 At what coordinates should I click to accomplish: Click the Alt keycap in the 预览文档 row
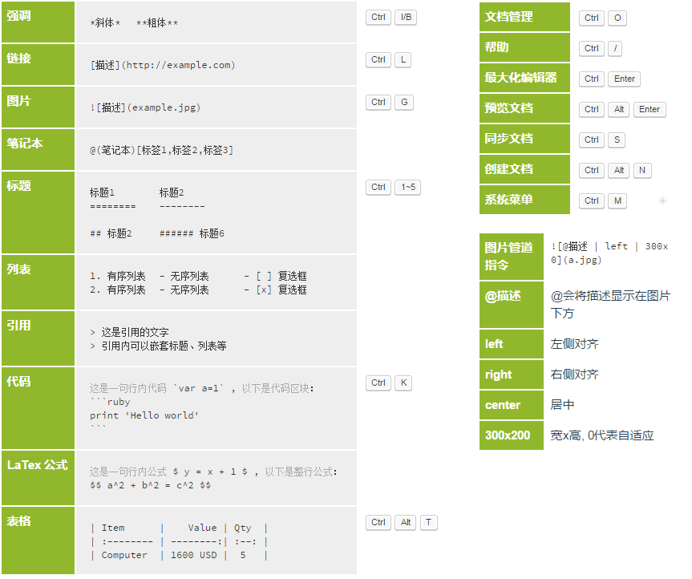click(617, 109)
